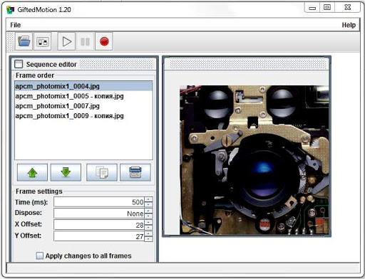Open files with the folder toolbar icon

click(x=24, y=41)
